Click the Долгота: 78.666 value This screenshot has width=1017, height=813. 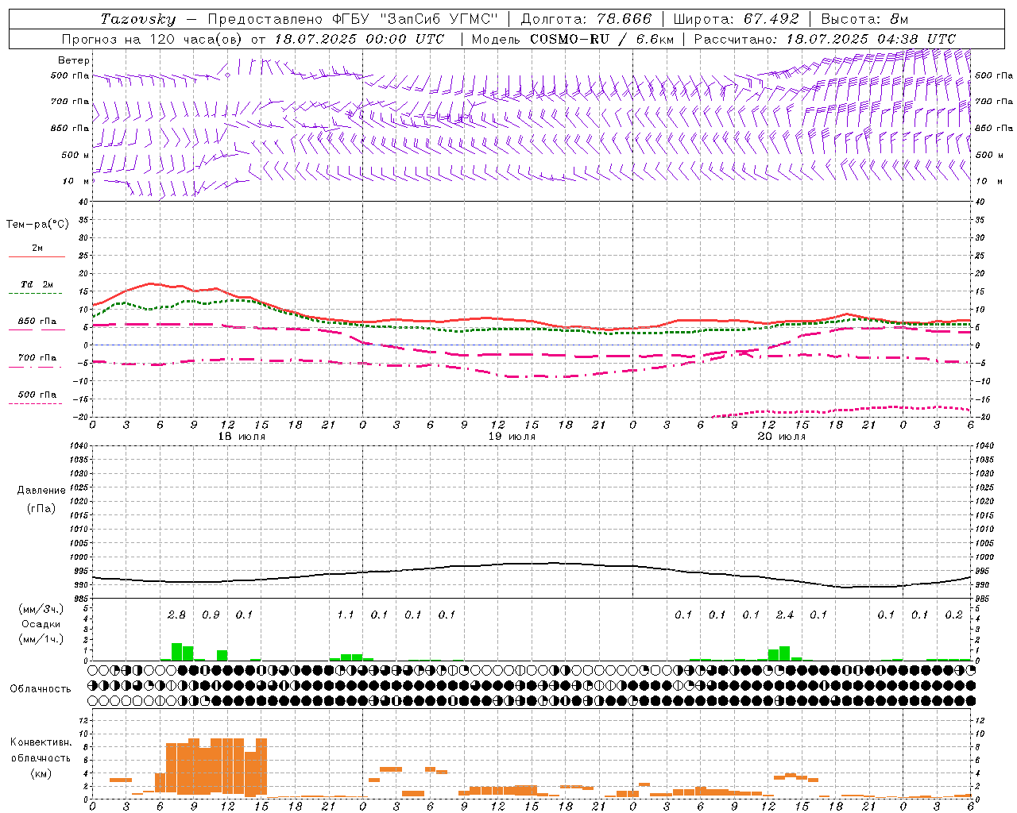pos(586,19)
